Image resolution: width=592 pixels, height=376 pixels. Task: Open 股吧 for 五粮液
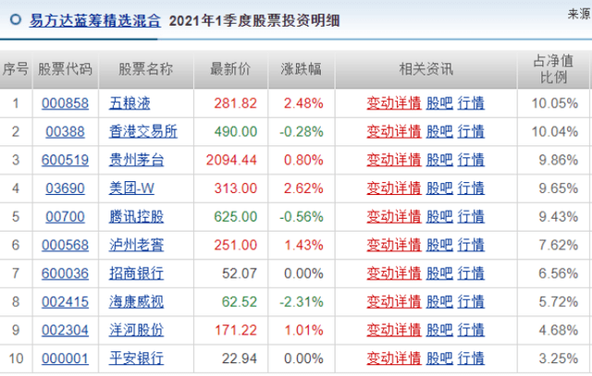pyautogui.click(x=439, y=103)
